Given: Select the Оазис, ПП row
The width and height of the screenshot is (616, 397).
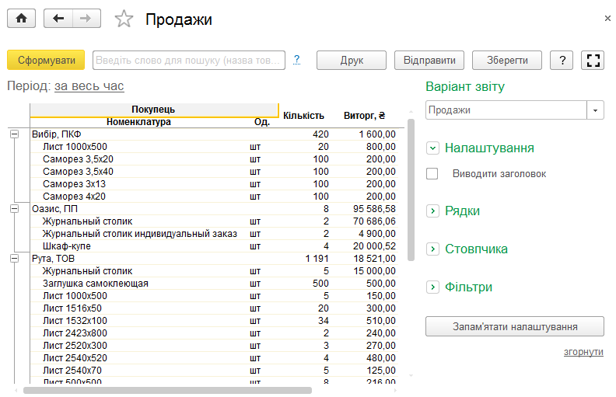Looking at the screenshot, I should (x=214, y=209).
